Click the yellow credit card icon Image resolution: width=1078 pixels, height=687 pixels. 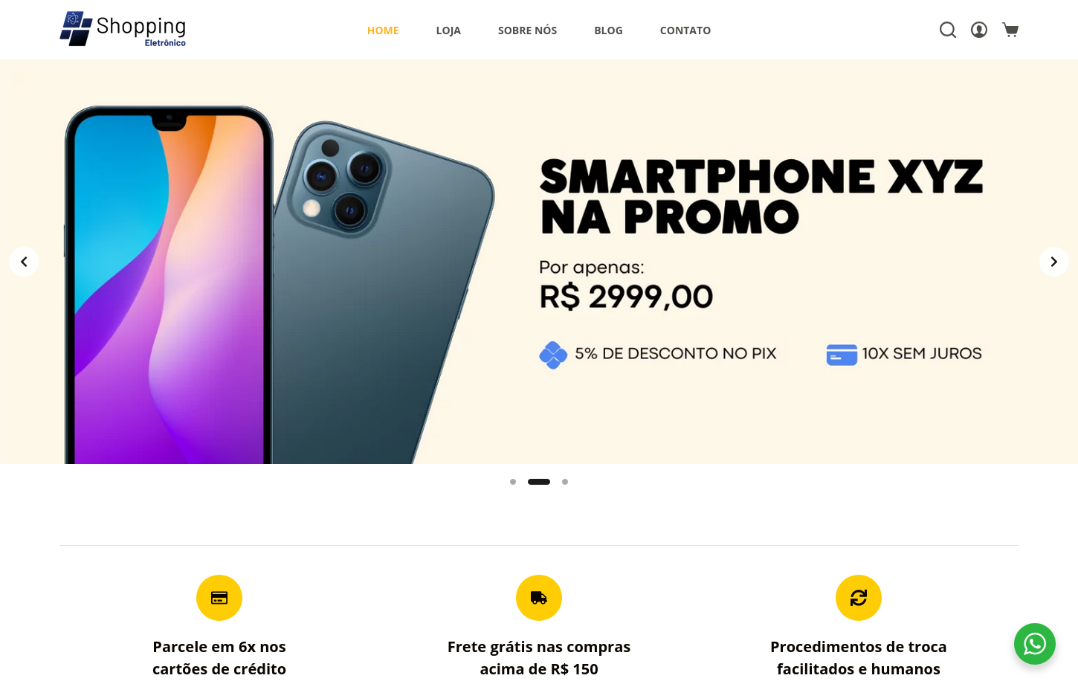pyautogui.click(x=219, y=598)
